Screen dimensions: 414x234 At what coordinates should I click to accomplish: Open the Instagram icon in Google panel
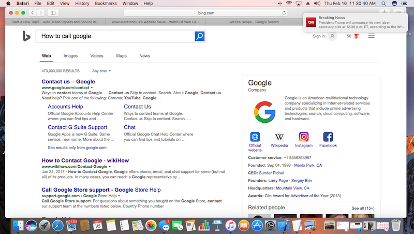click(x=304, y=137)
